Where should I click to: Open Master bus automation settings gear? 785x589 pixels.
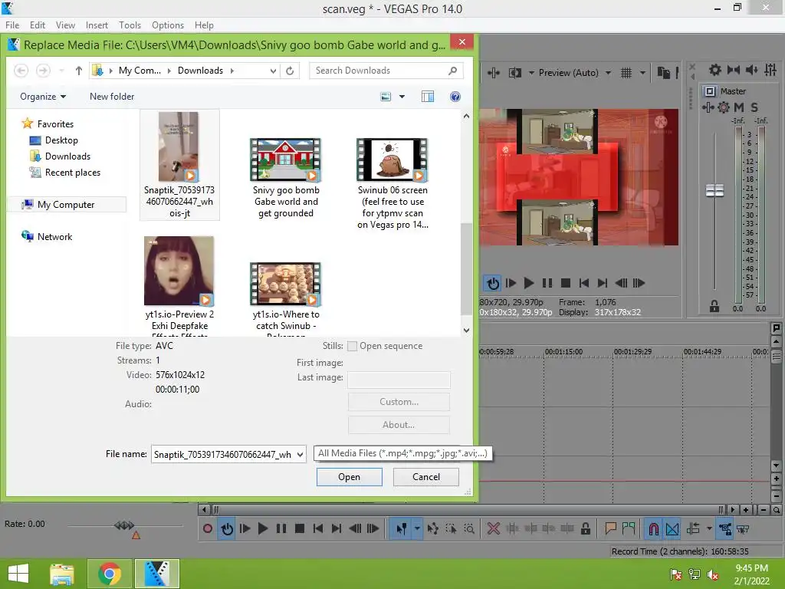click(x=724, y=107)
